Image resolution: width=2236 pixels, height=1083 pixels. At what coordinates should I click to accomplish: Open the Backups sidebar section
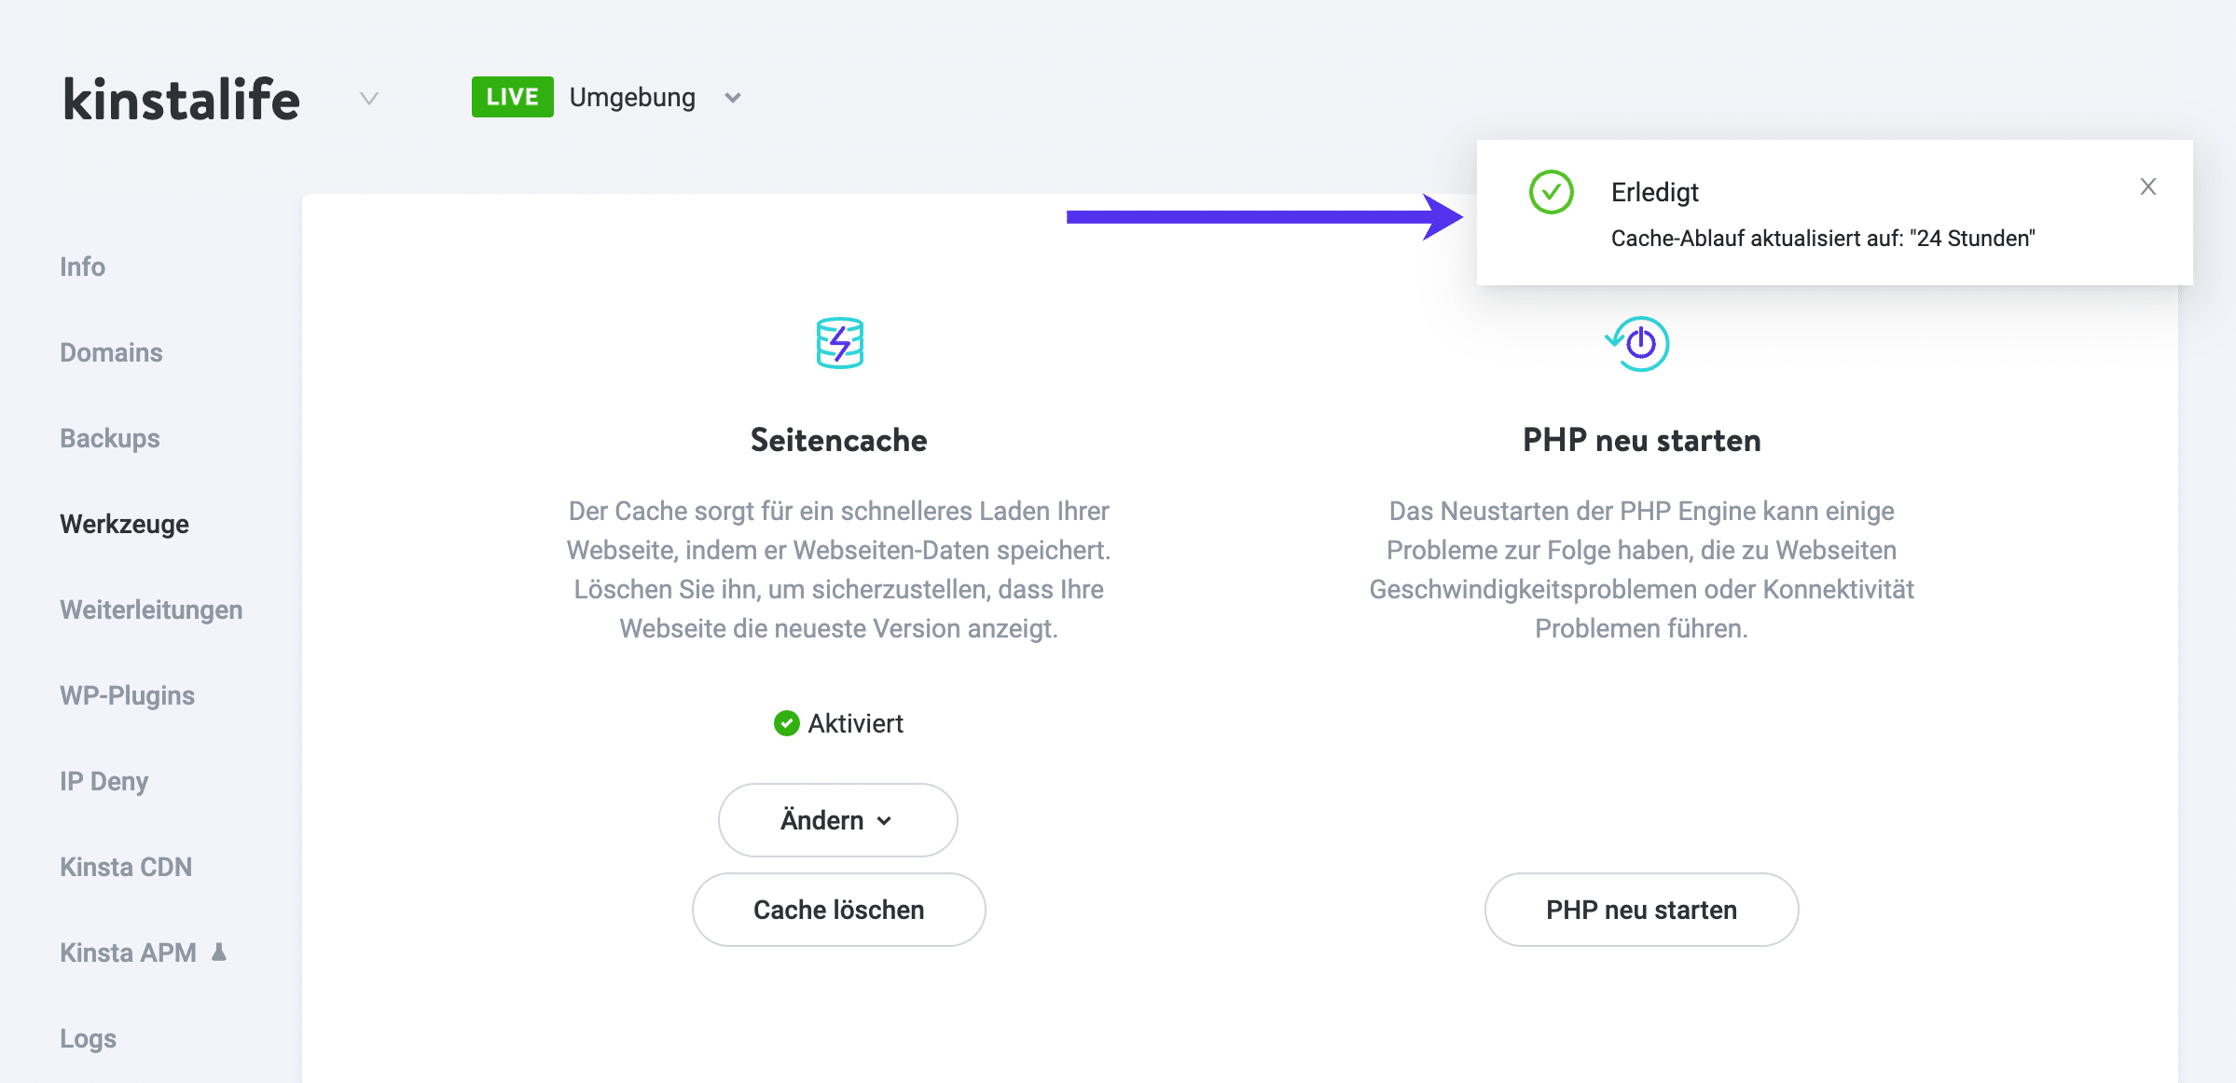tap(109, 438)
